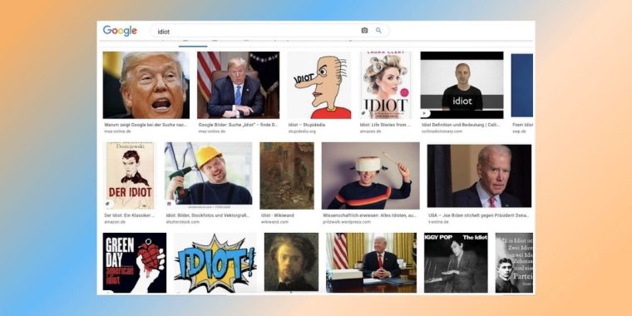Image resolution: width=632 pixels, height=316 pixels.
Task: Click the Google logo
Action: (120, 31)
